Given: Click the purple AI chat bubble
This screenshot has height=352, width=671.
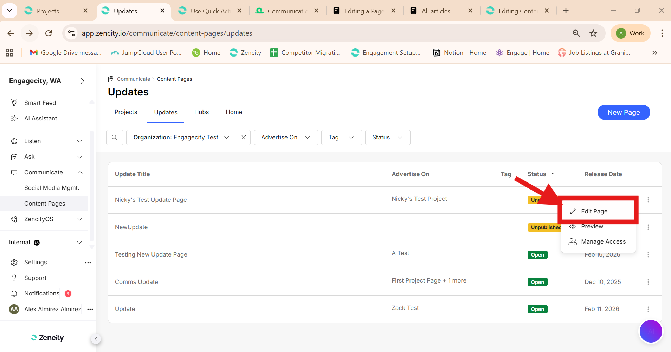Looking at the screenshot, I should [650, 331].
